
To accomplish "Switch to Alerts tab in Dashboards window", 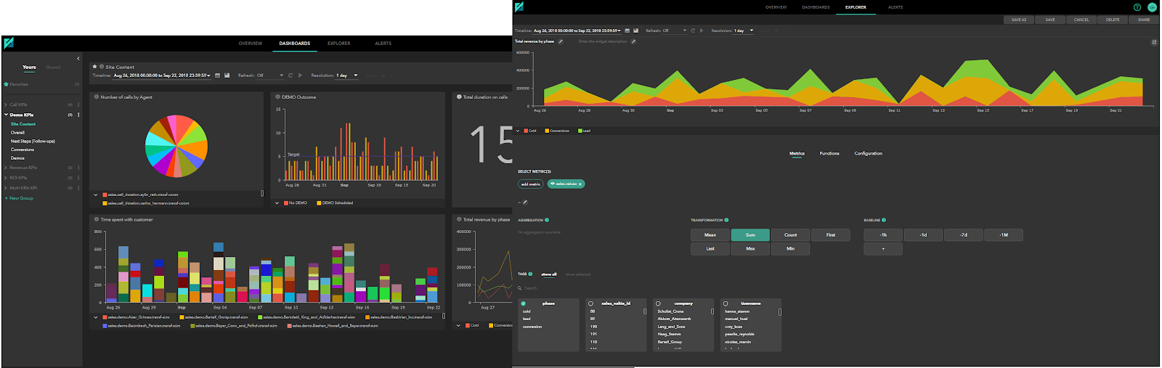I will 383,44.
